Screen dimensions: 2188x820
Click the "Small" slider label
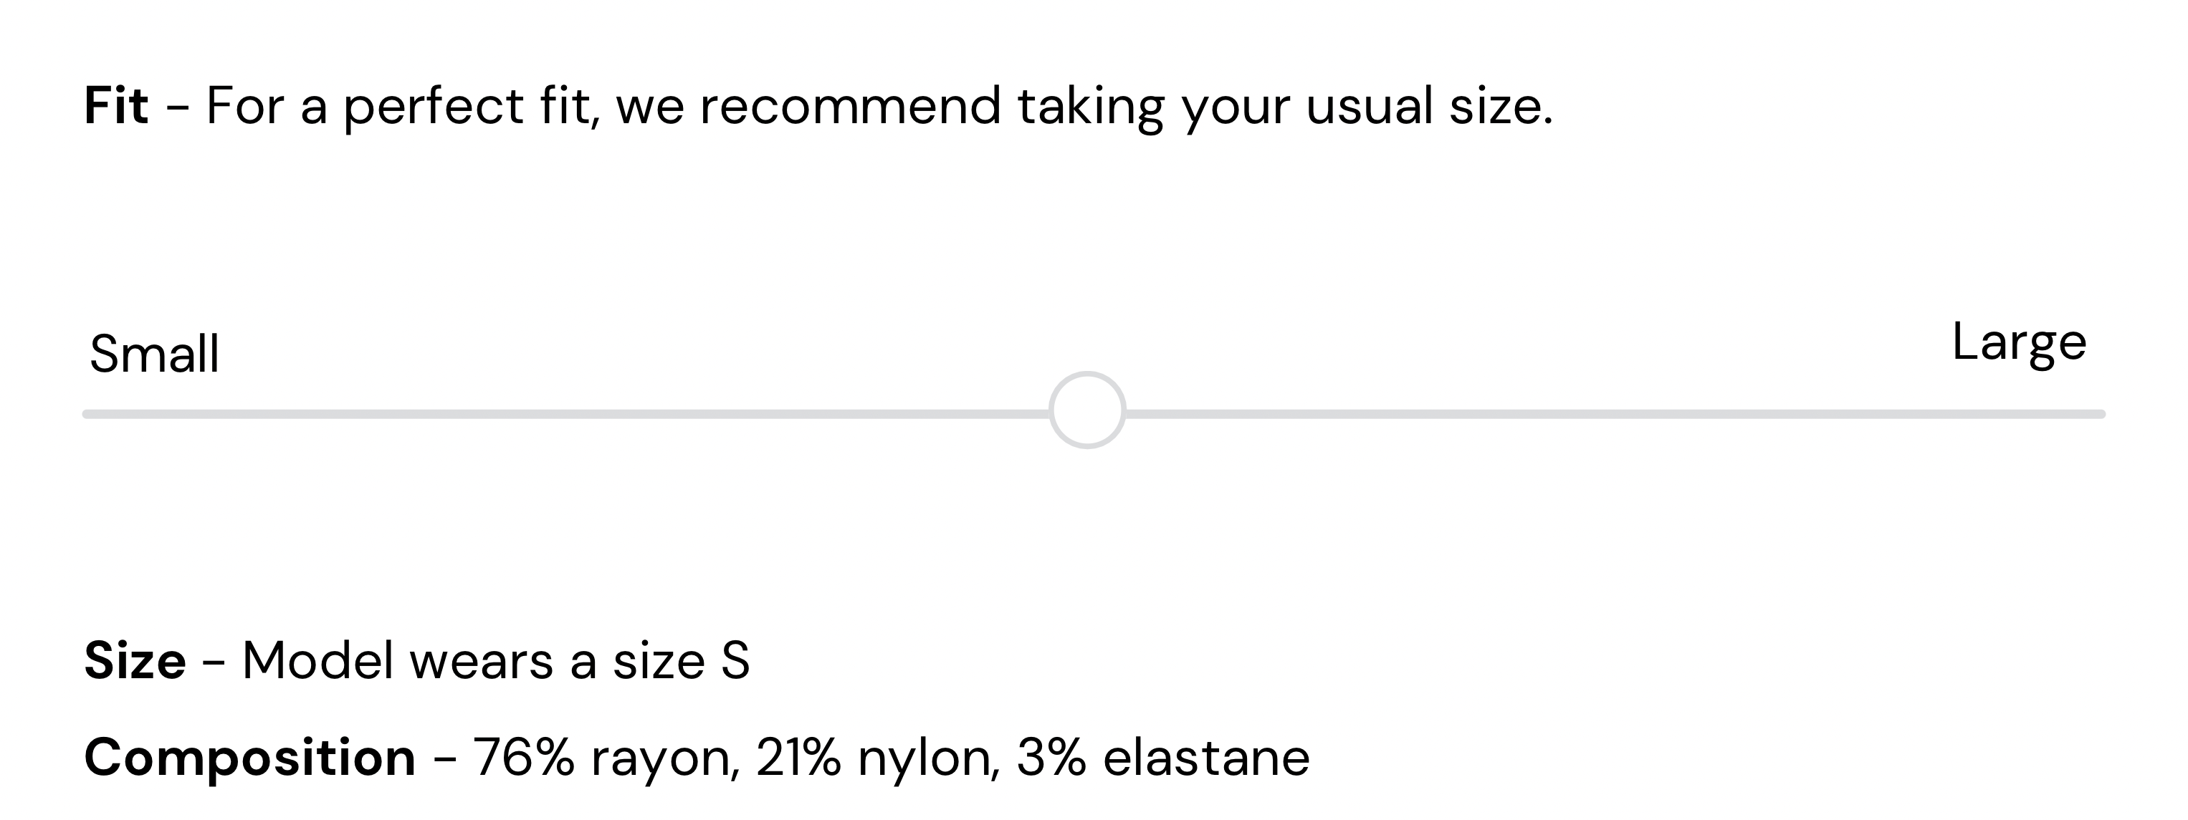155,354
